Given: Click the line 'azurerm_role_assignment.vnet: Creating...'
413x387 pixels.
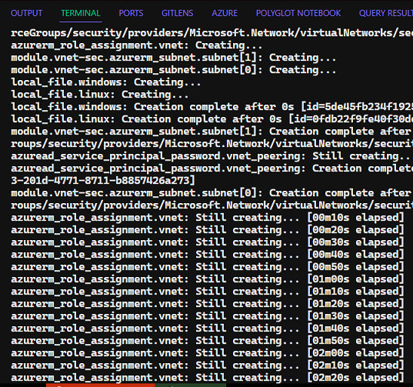Looking at the screenshot, I should [x=136, y=45].
